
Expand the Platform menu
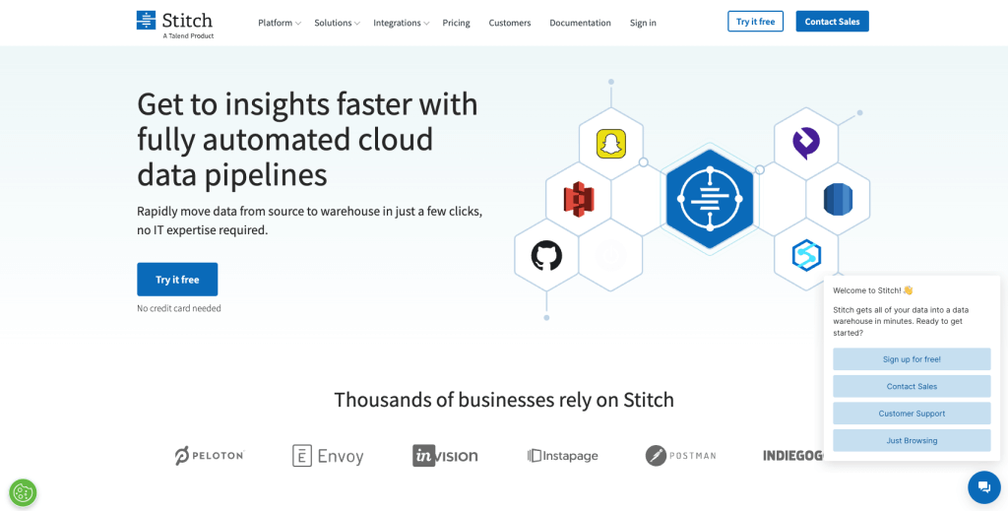pos(279,23)
